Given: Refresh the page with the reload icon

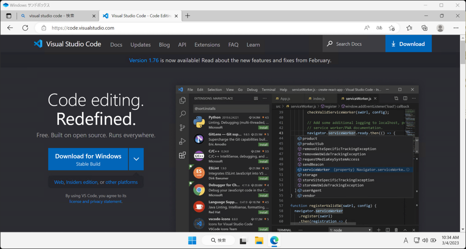Looking at the screenshot, I should [x=25, y=28].
